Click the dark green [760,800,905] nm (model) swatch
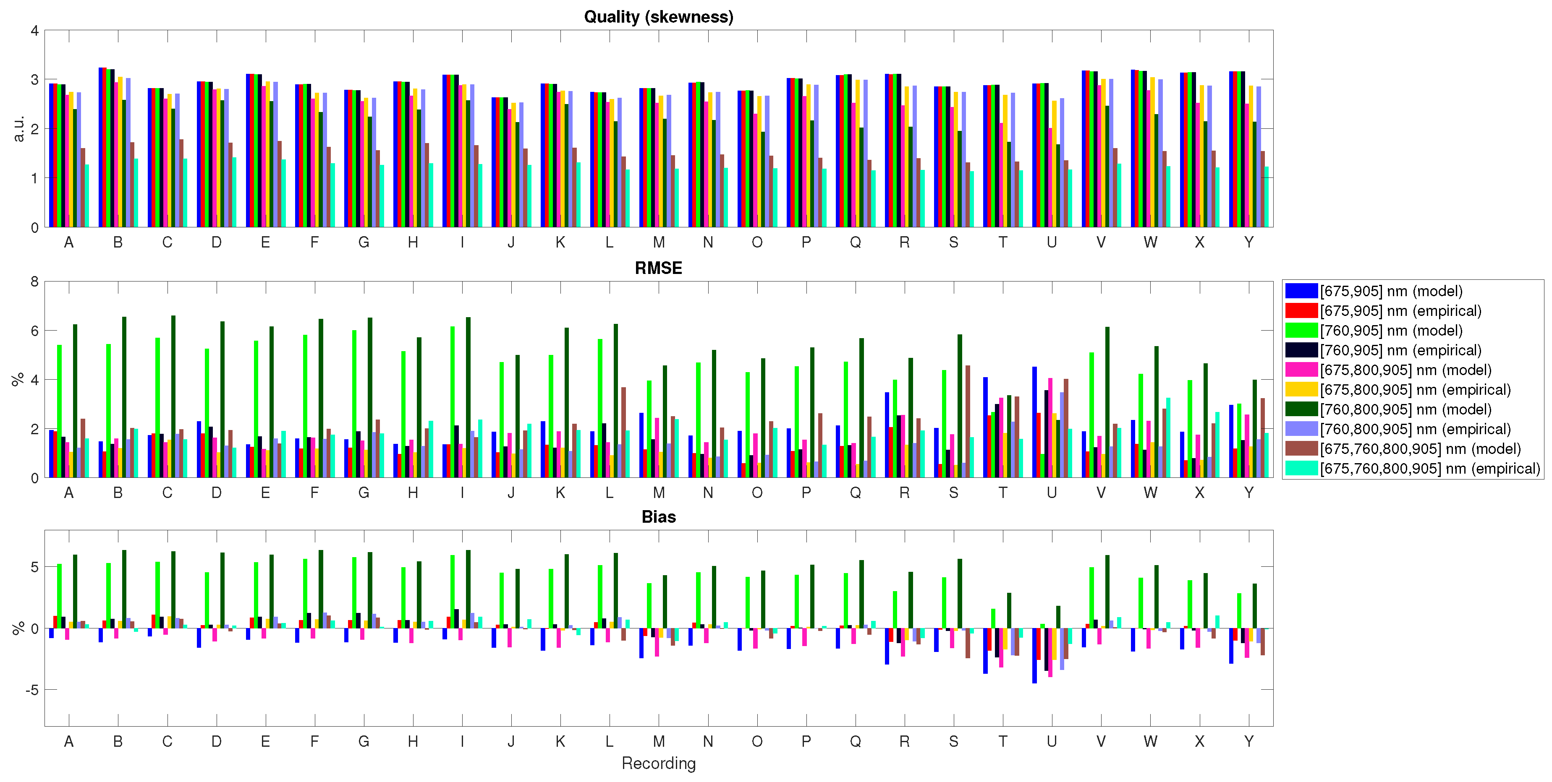This screenshot has height=782, width=1552. [x=1301, y=409]
